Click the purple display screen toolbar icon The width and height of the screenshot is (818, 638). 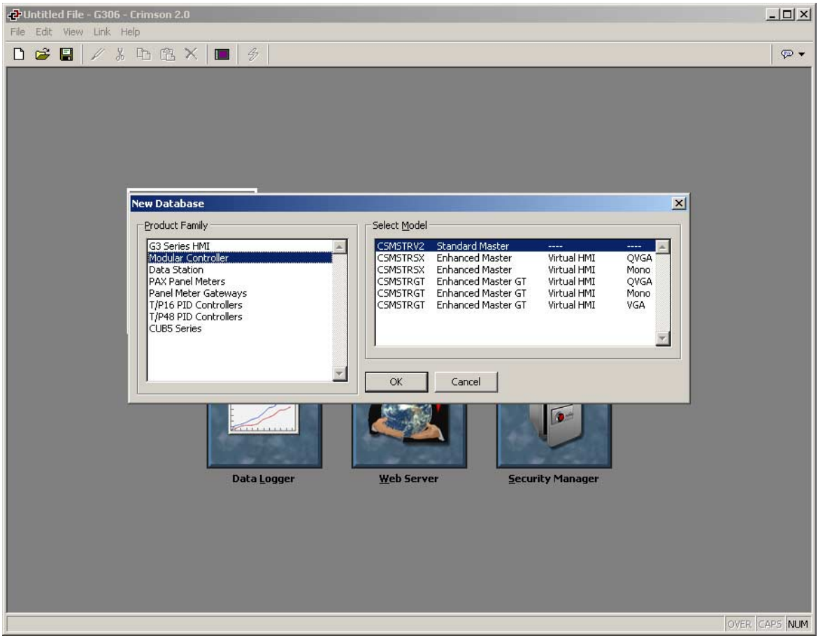tap(222, 55)
